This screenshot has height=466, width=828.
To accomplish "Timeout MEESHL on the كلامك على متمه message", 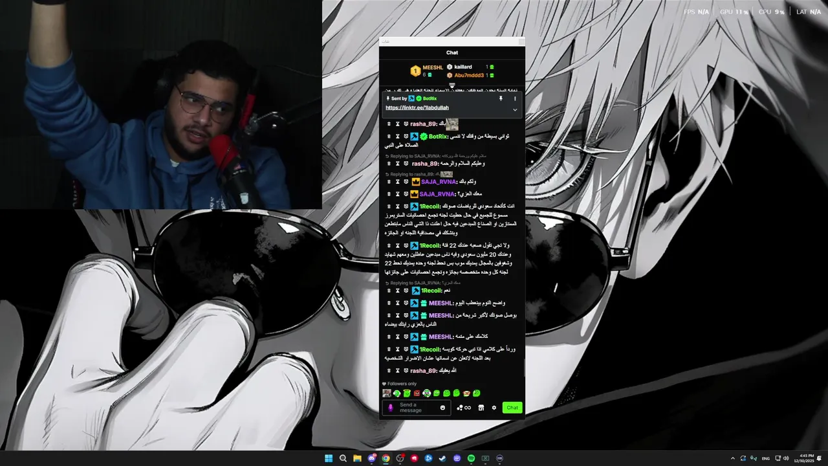I will tap(397, 337).
